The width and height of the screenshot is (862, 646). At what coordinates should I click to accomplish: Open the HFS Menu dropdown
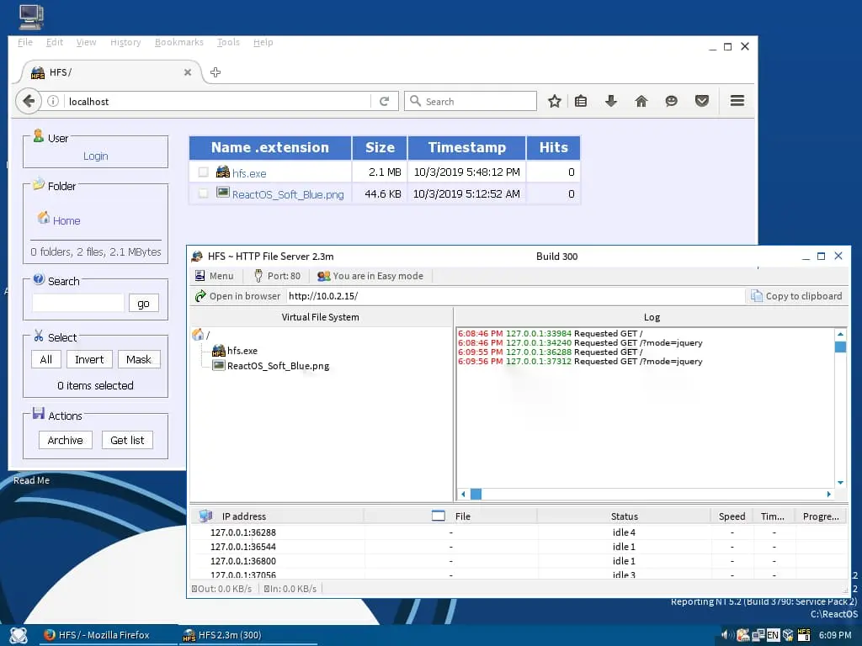coord(215,275)
